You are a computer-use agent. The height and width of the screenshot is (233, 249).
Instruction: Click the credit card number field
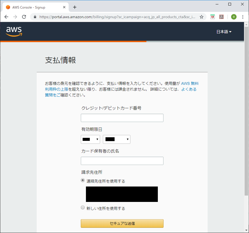pyautogui.click(x=122, y=118)
